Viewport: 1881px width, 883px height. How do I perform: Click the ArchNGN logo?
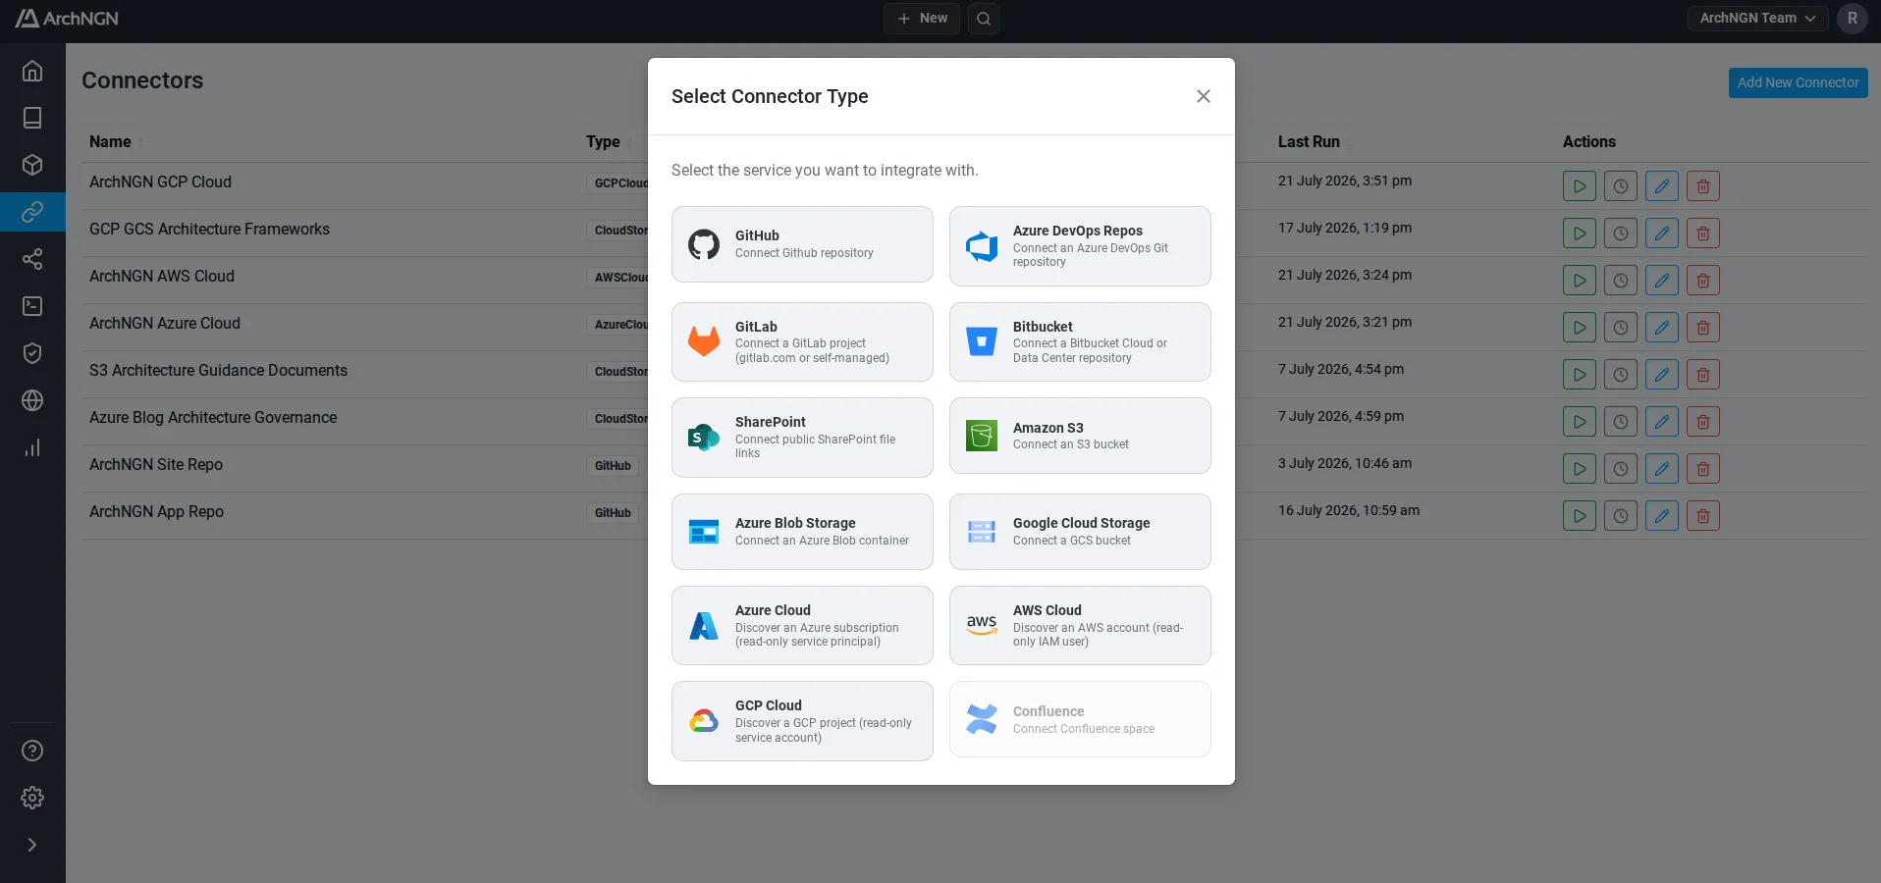click(67, 19)
